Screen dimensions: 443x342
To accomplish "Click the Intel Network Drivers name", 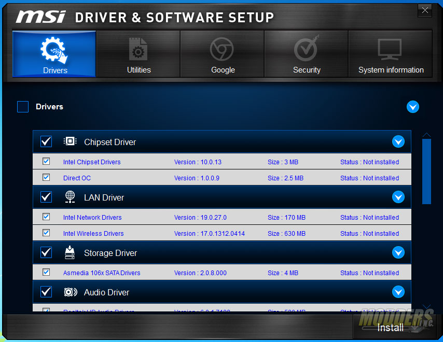I will click(92, 218).
